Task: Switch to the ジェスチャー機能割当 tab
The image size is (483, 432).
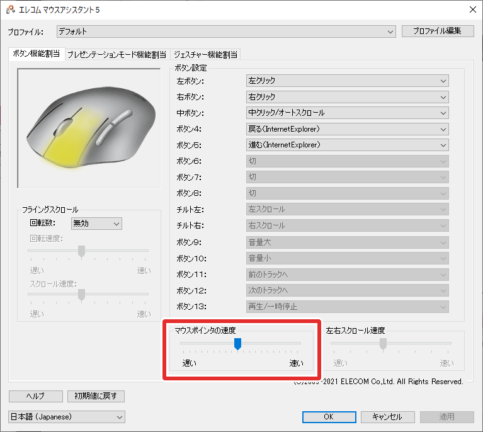Action: 205,55
